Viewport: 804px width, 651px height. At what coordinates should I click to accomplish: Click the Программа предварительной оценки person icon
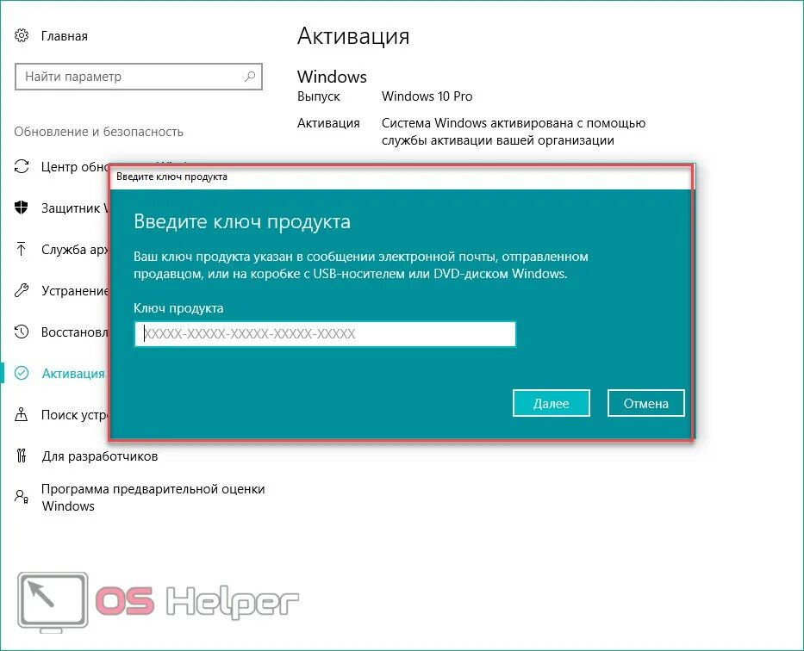pos(22,496)
